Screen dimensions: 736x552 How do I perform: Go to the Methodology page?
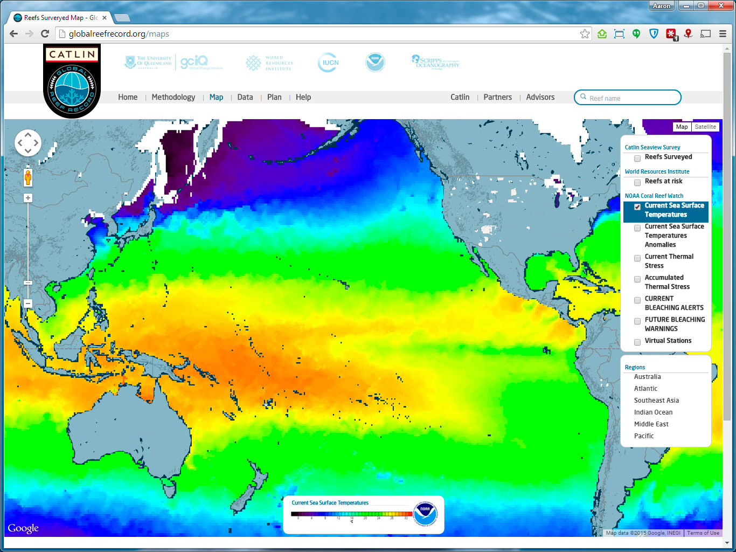tap(173, 97)
